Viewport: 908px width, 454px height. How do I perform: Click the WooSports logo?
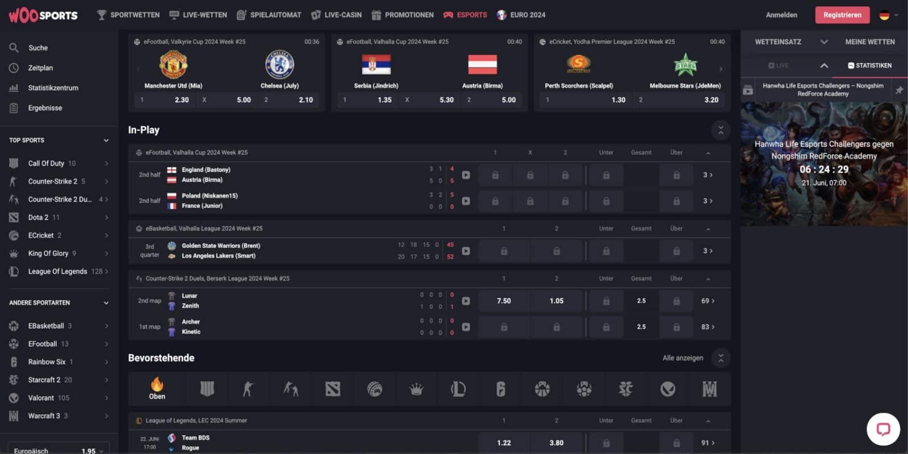point(43,15)
